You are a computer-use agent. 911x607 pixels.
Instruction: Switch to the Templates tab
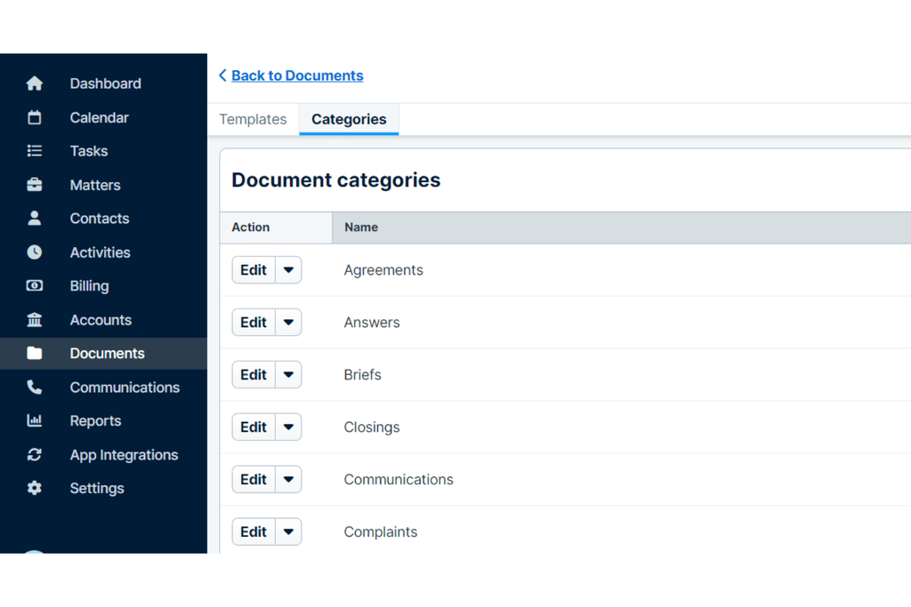[253, 119]
